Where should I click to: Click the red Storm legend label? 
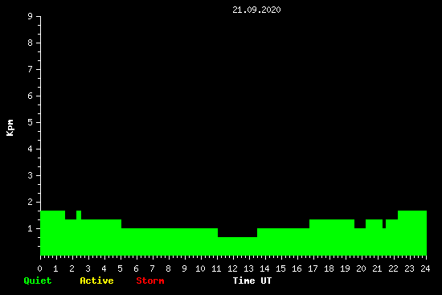pos(150,281)
